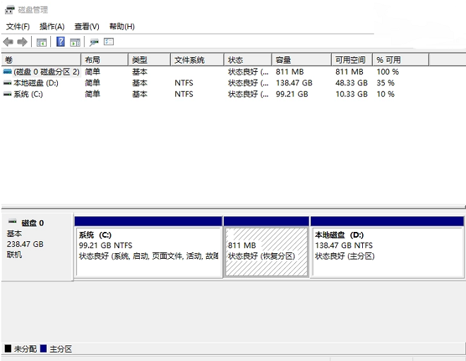Open the 帮助(H) menu
Screen dimensions: 466x361
pos(121,27)
